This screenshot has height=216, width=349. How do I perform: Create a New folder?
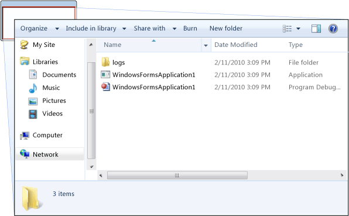pyautogui.click(x=226, y=28)
